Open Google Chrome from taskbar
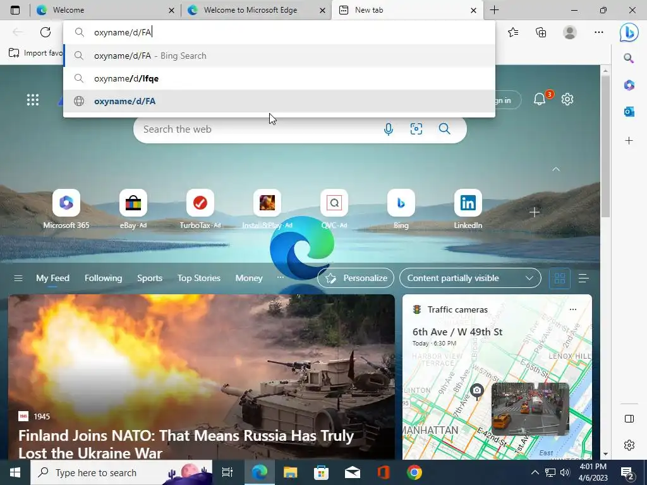 (x=414, y=472)
